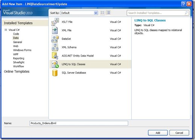Close the Add New Item dialog
Viewport: 195px width, 140px height.
tap(189, 4)
